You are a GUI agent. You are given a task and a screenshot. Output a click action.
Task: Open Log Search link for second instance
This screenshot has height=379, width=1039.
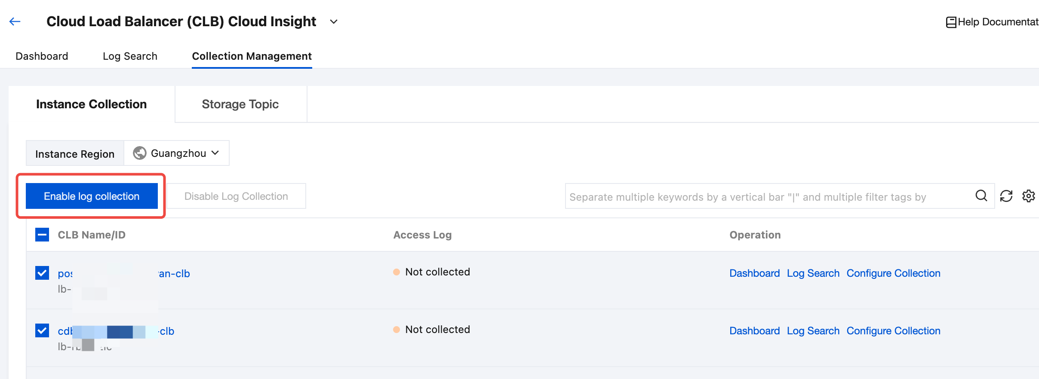point(813,331)
